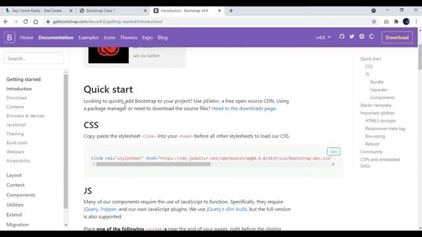
Task: Click Home in the navbar
Action: coord(26,38)
